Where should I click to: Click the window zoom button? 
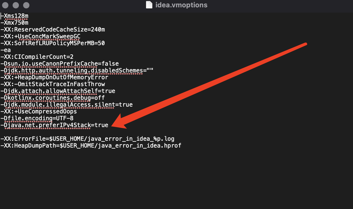[26, 5]
